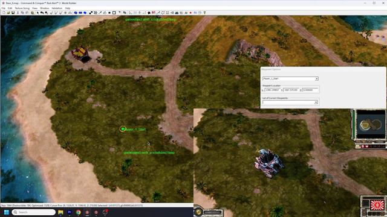Click the Open file folder icon
The image size is (387, 217).
(x=8, y=13)
